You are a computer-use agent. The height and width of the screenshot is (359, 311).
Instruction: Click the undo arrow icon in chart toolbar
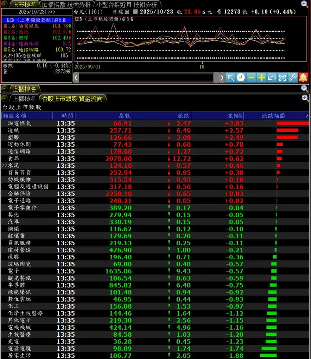pyautogui.click(x=272, y=78)
